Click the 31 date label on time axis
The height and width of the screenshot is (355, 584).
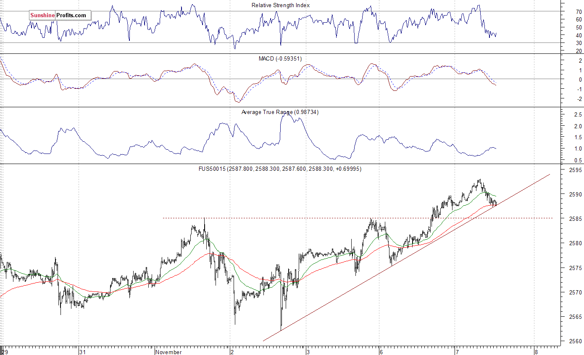coord(83,352)
